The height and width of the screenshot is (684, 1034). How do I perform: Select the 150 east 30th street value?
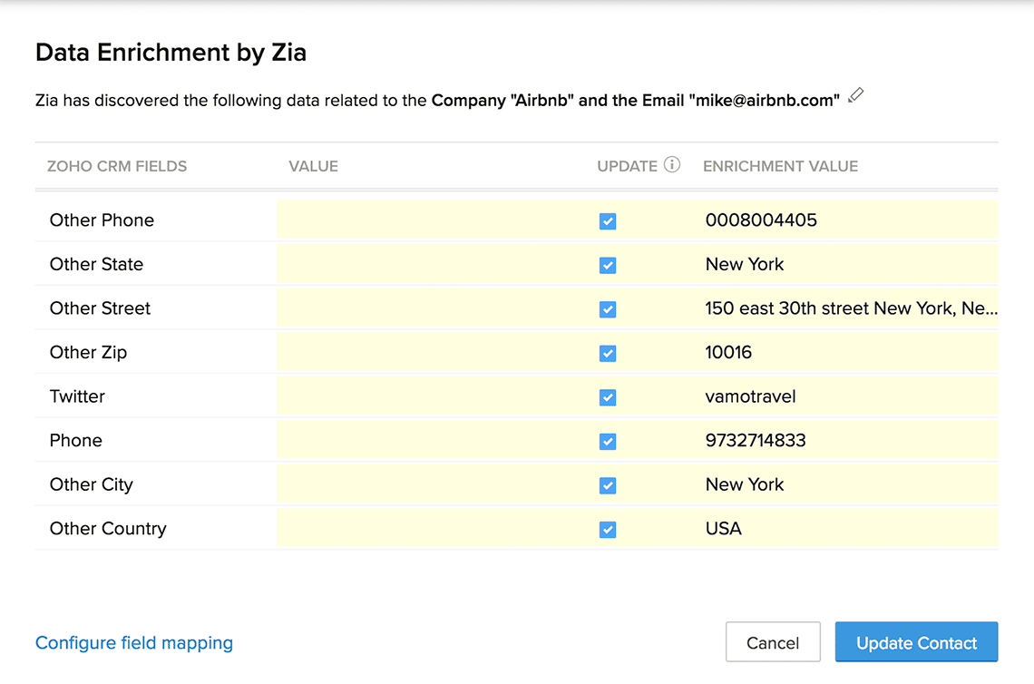tap(851, 308)
